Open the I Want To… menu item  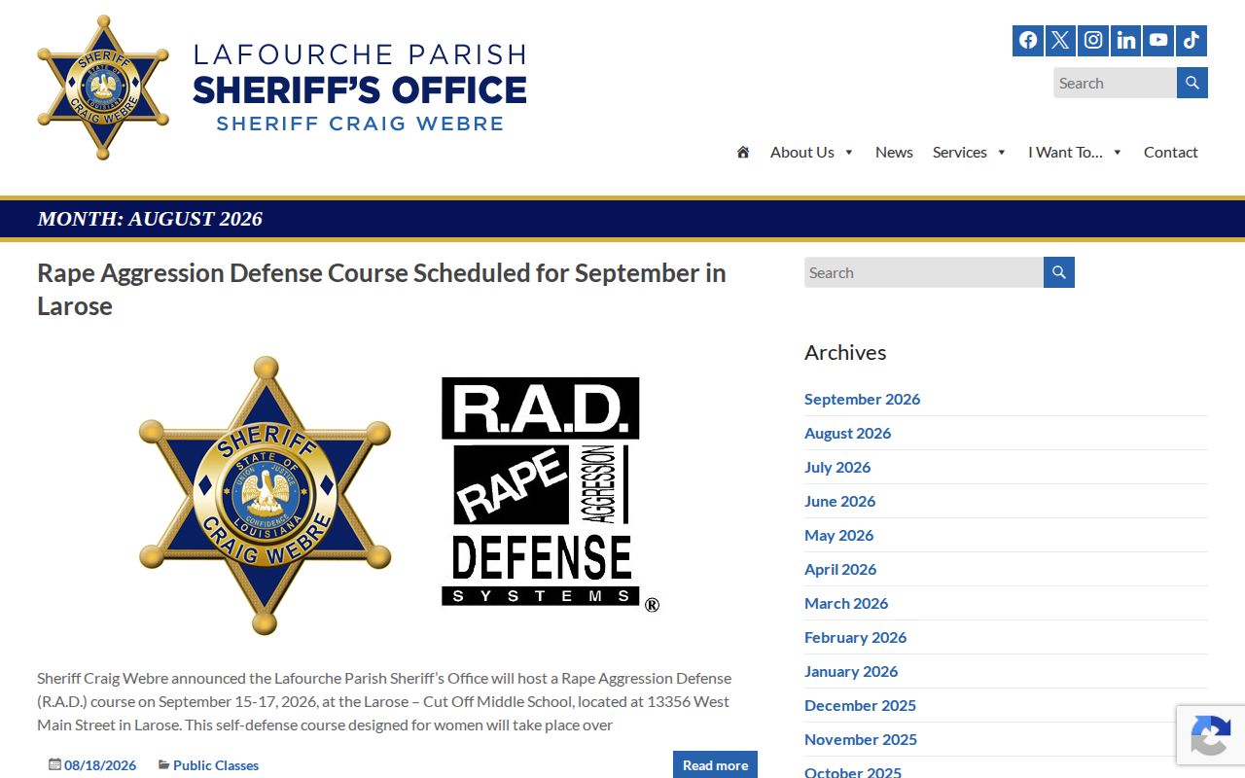tap(1066, 152)
